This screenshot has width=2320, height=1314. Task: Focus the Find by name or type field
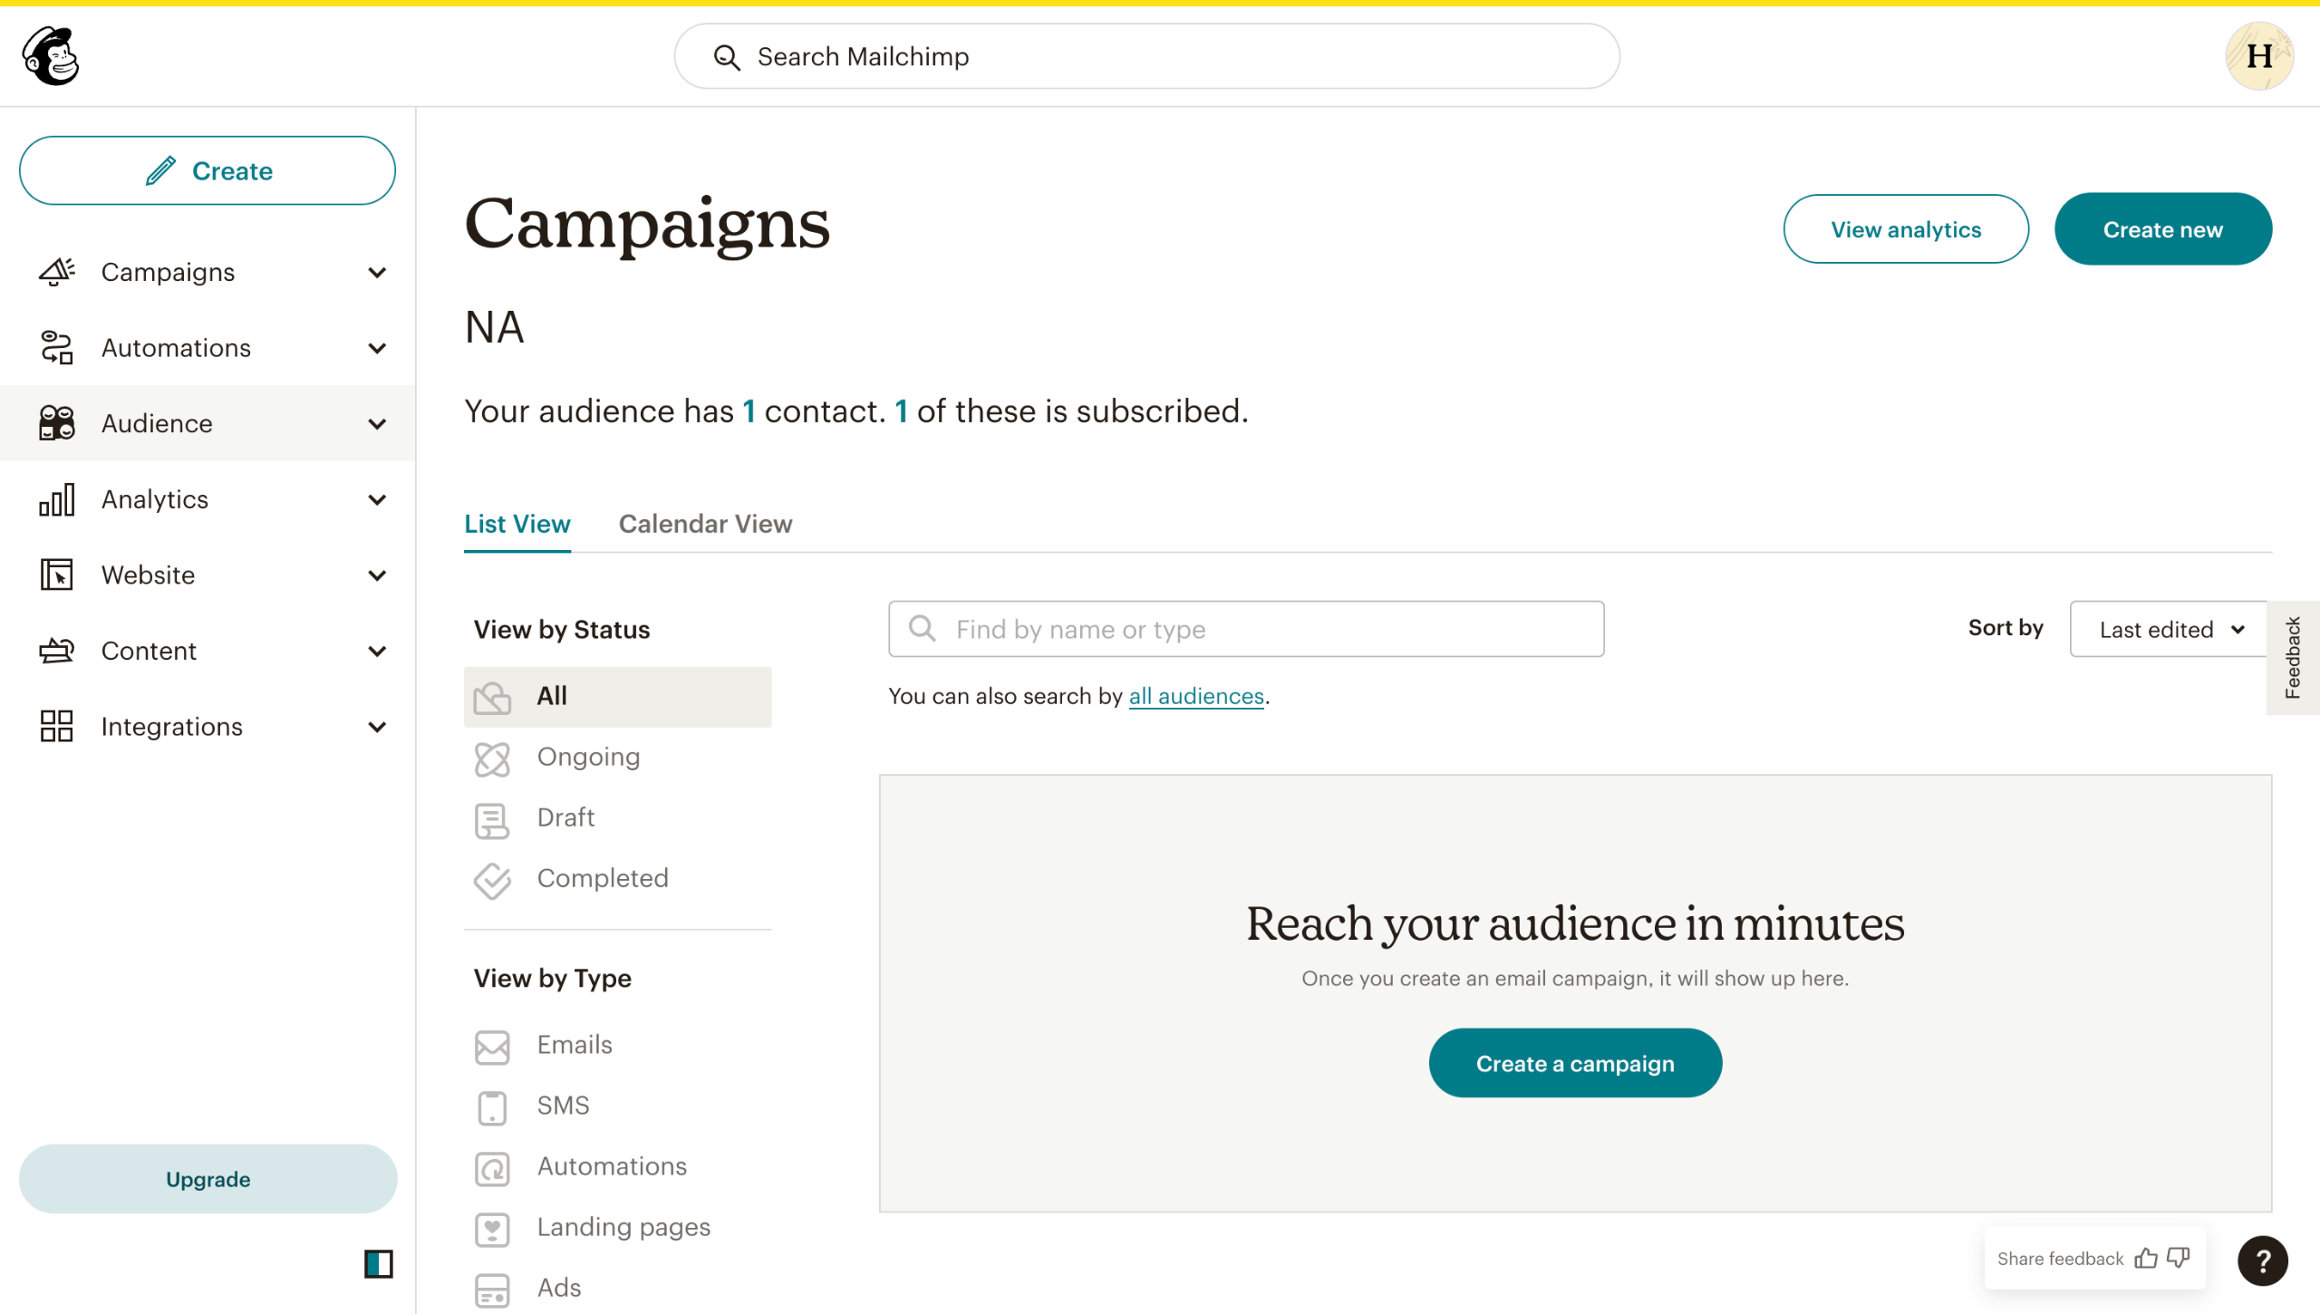coord(1246,629)
